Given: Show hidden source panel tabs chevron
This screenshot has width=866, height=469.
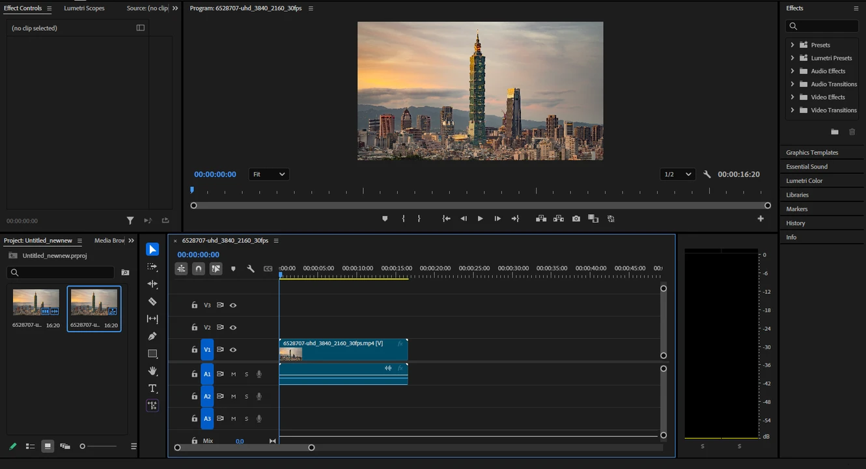Looking at the screenshot, I should pyautogui.click(x=175, y=8).
